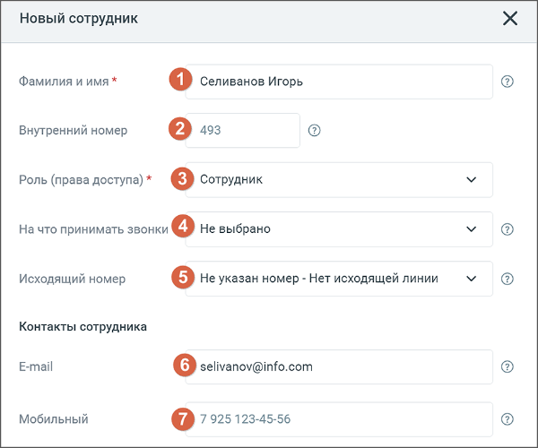Viewport: 538px width, 448px height.
Task: Open help tooltip beside Внутренний номер field
Action: (x=315, y=130)
